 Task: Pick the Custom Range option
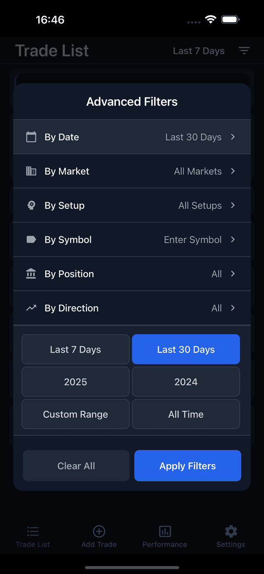pos(75,414)
